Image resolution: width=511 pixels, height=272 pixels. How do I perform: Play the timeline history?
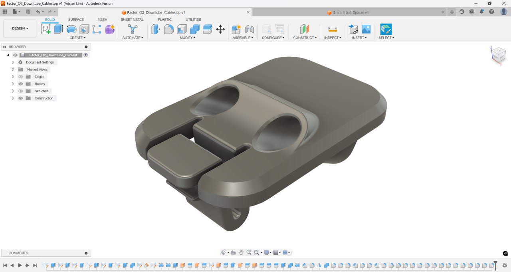pyautogui.click(x=20, y=265)
